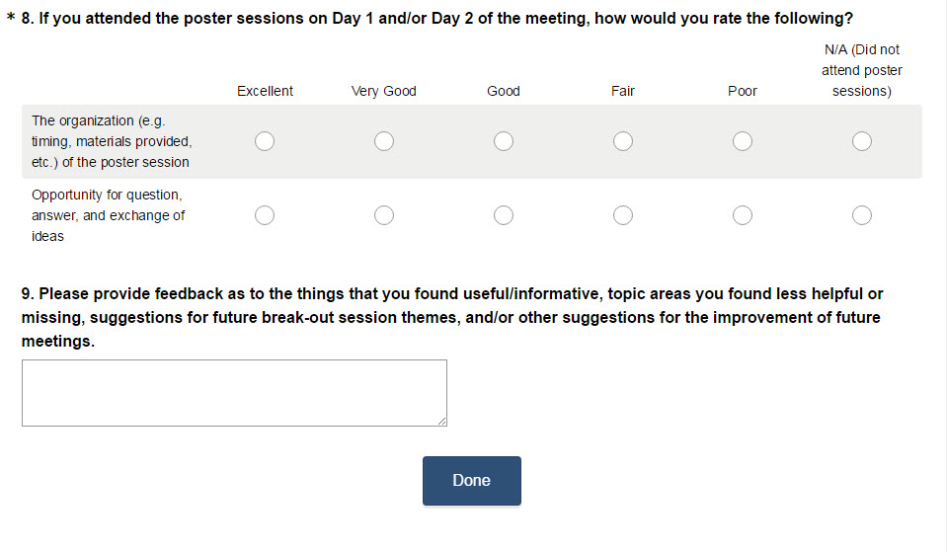
Task: Click the Opportunity for question row label
Action: pyautogui.click(x=108, y=215)
